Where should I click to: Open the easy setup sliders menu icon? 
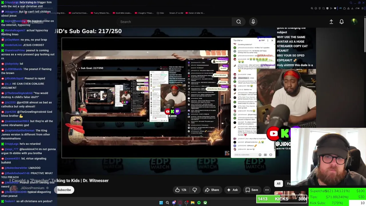pos(363,8)
